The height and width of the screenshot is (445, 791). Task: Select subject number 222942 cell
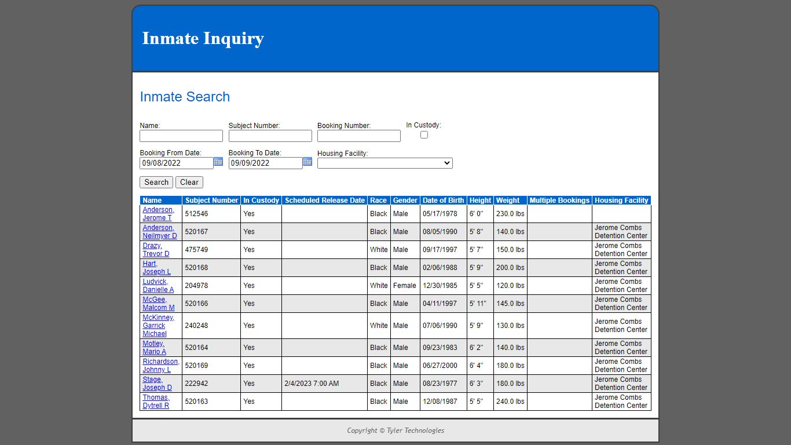pos(211,384)
